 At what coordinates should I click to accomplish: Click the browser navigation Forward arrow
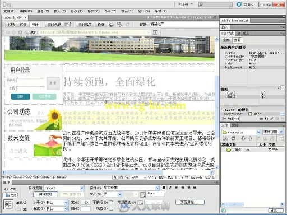14,32
